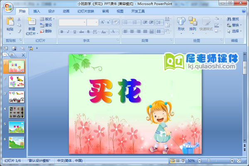Screen dimensions: 249x166
Task: Click the text Shadow S icon
Action: point(88,32)
